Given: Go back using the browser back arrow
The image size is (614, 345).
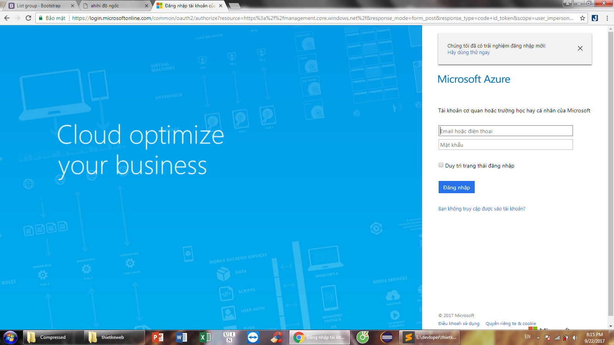Looking at the screenshot, I should (x=7, y=18).
